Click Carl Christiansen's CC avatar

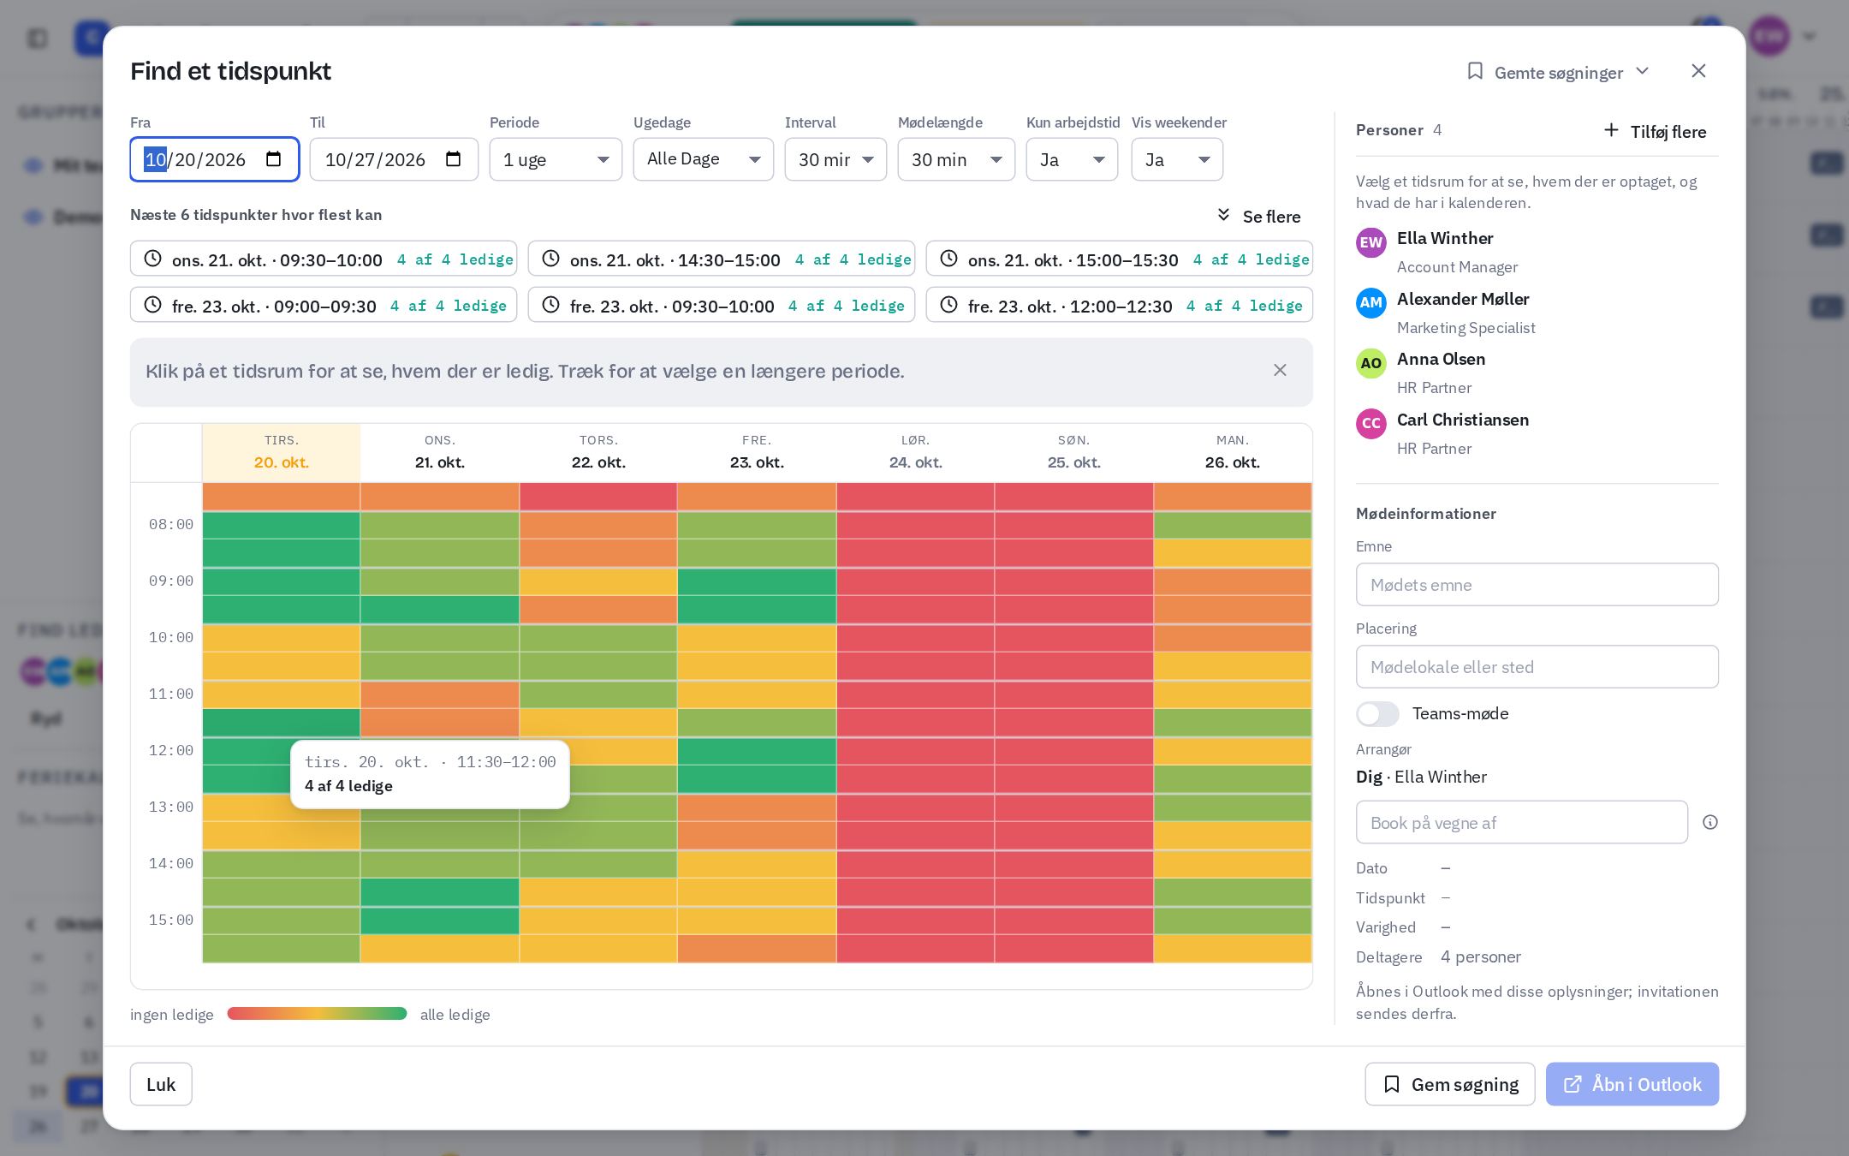(x=1371, y=423)
